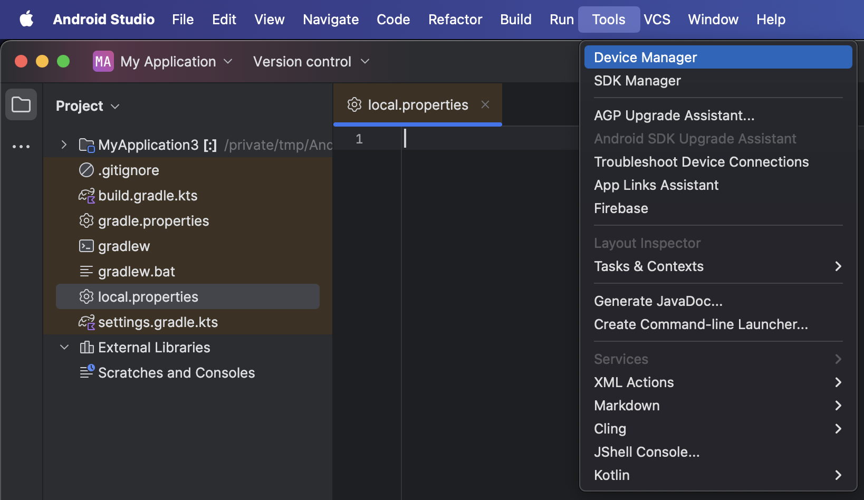Open the Android Studio application menu
The height and width of the screenshot is (500, 864).
[x=104, y=20]
